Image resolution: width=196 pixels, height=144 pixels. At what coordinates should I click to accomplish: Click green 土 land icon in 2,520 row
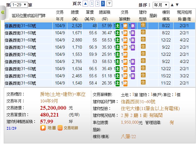(x=117, y=26)
